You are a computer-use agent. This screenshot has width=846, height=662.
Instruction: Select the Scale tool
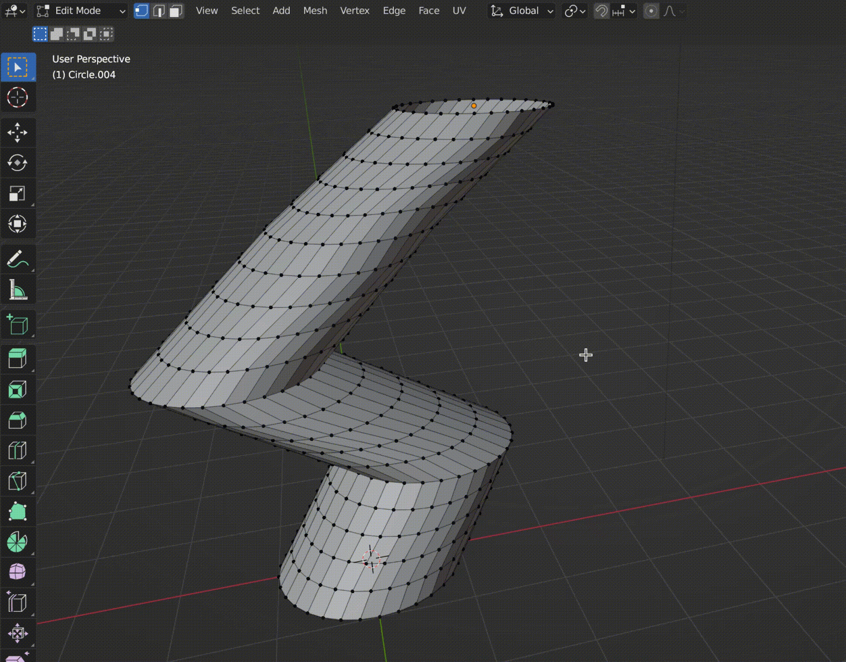click(18, 193)
